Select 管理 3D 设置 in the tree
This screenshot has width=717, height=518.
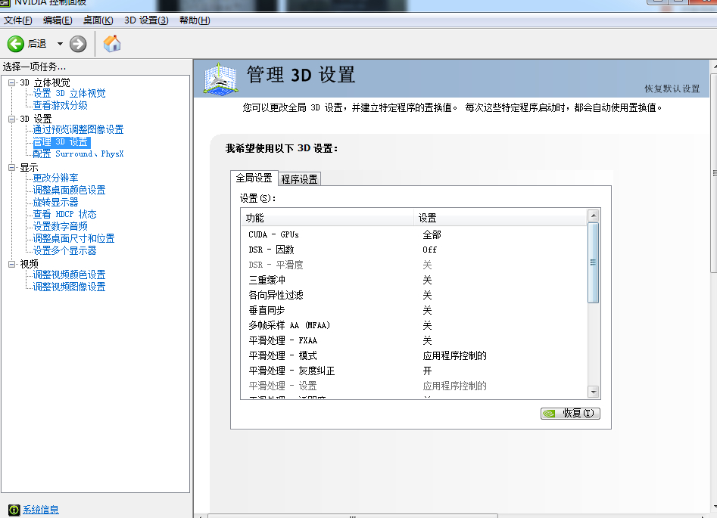click(x=61, y=142)
